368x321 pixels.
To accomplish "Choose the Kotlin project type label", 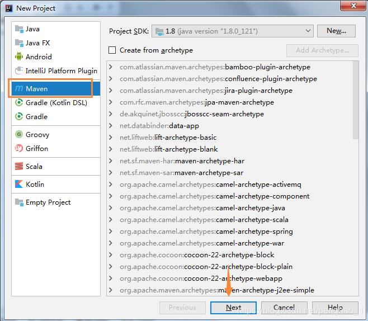I will tap(35, 184).
